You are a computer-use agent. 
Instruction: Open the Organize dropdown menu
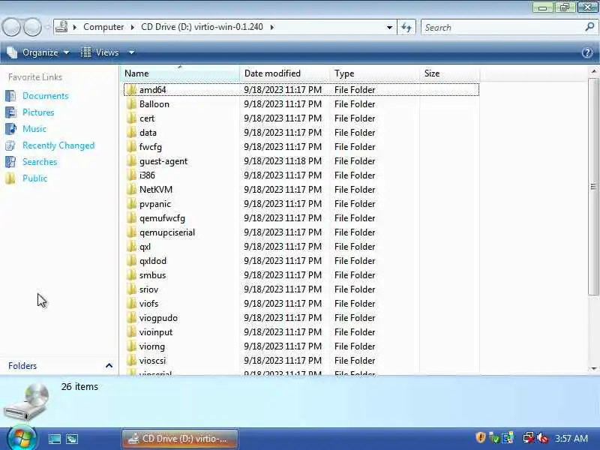39,52
